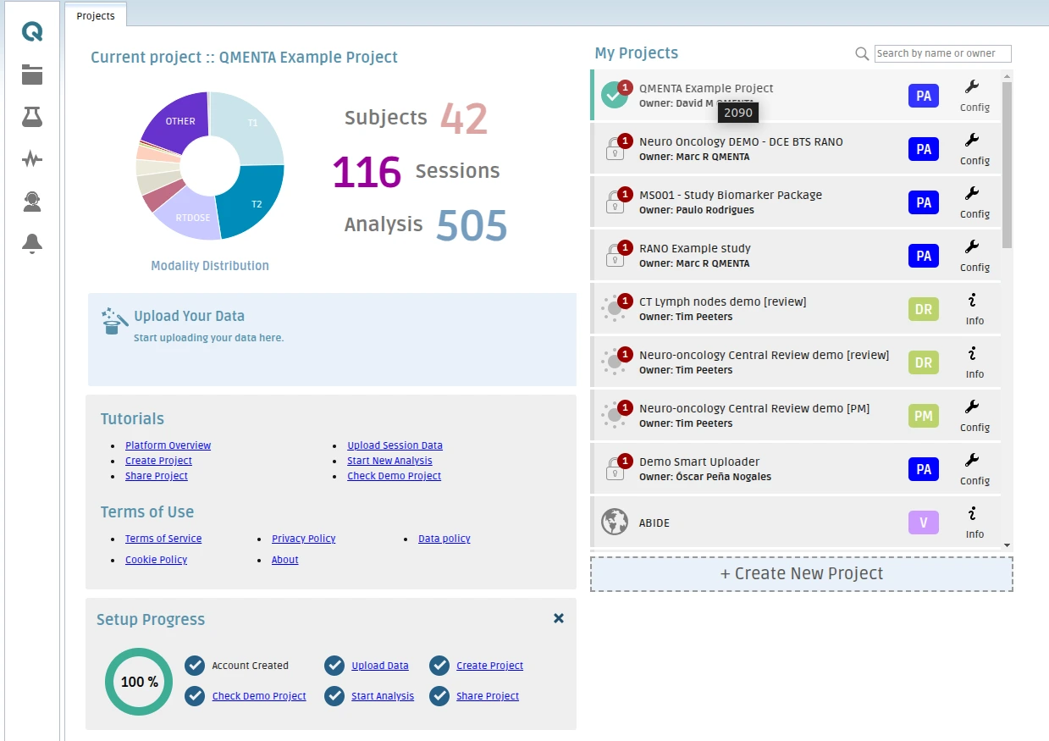Open the support agent icon in sidebar
The width and height of the screenshot is (1049, 741).
32,202
